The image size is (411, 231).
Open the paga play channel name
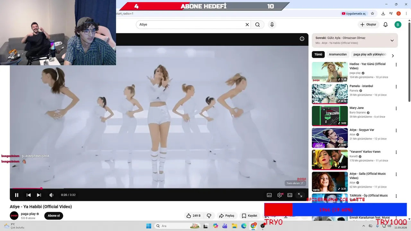[x=28, y=214]
